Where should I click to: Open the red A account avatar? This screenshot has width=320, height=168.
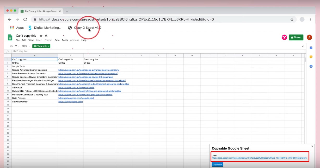tap(309, 37)
